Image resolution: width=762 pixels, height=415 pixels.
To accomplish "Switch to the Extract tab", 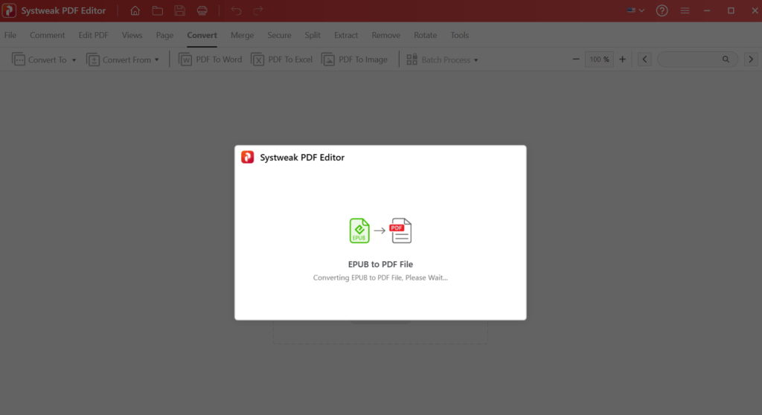I will [x=346, y=35].
